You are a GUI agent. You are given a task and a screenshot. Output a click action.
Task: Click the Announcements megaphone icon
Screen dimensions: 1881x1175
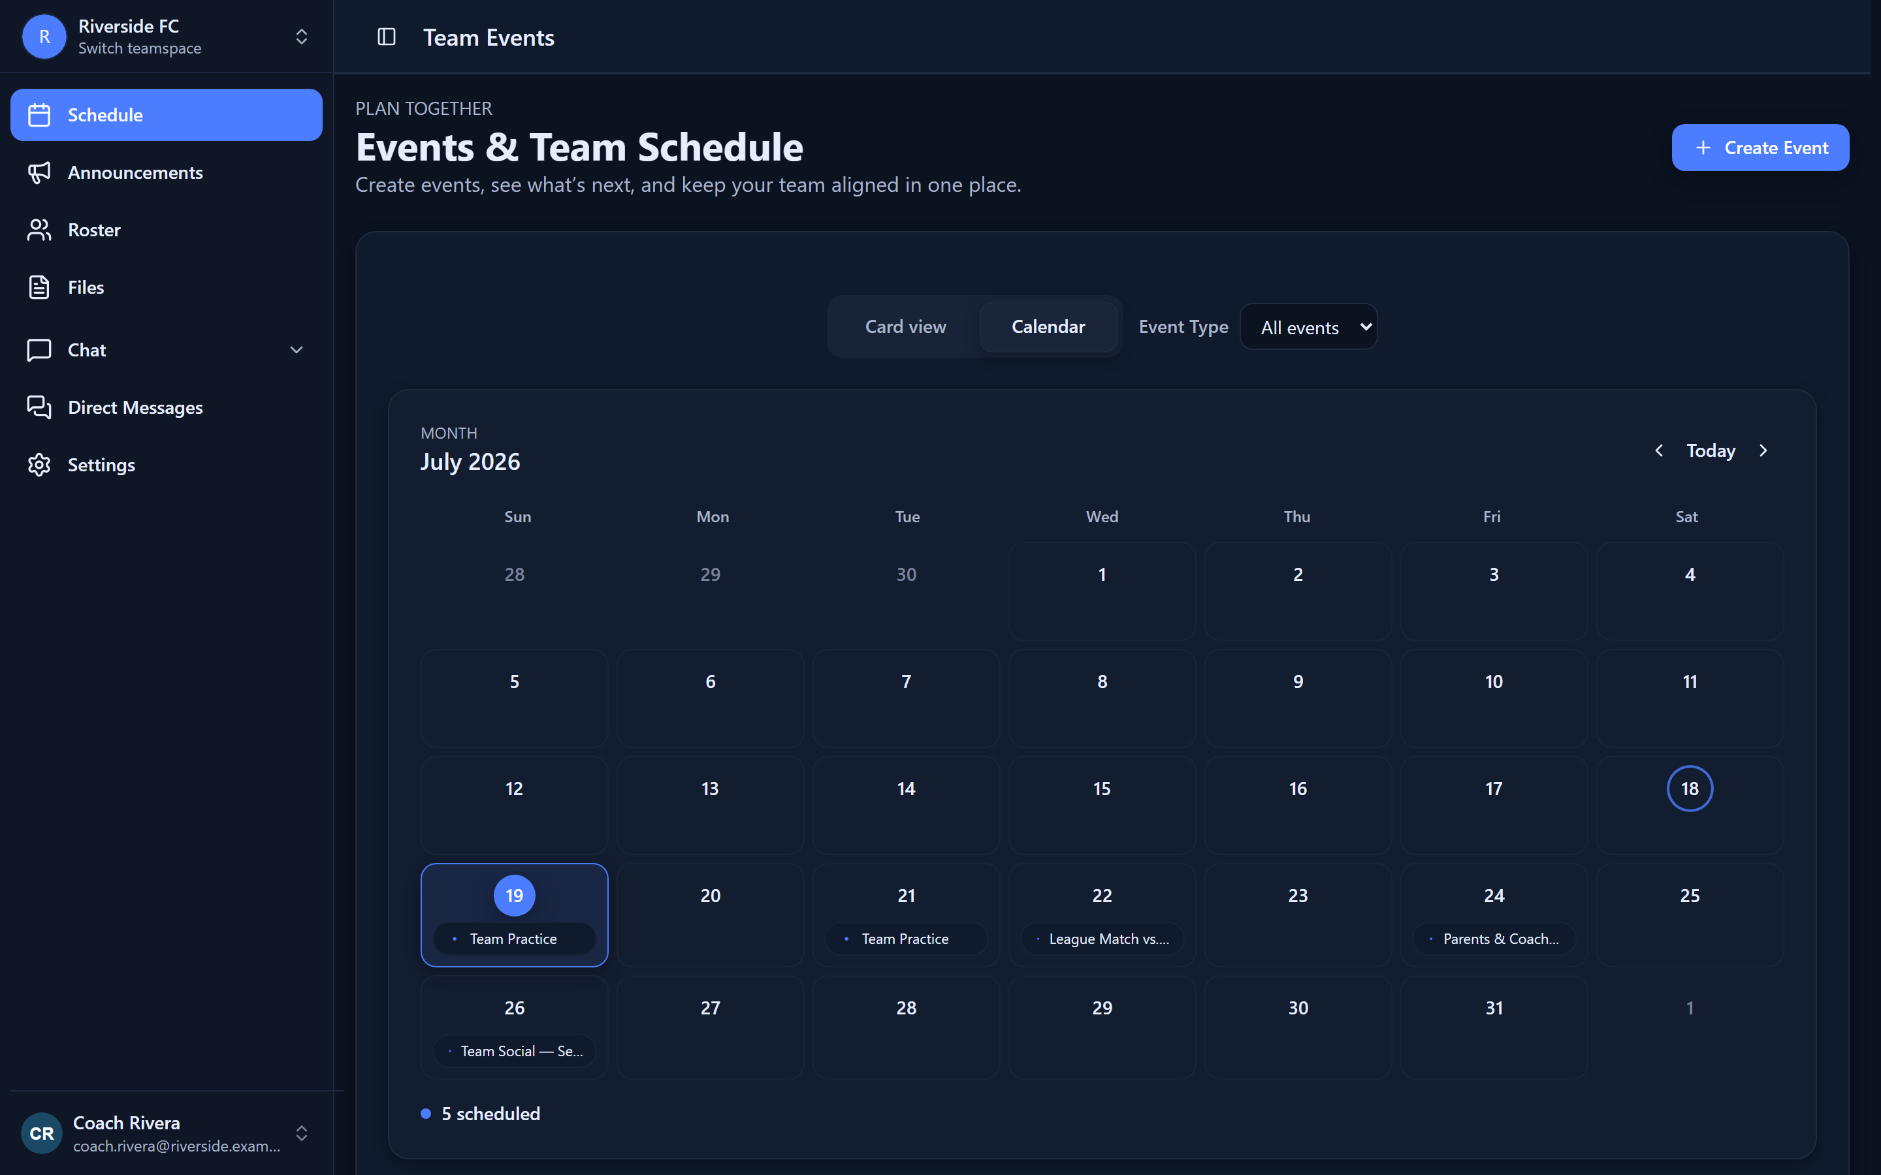pyautogui.click(x=39, y=172)
